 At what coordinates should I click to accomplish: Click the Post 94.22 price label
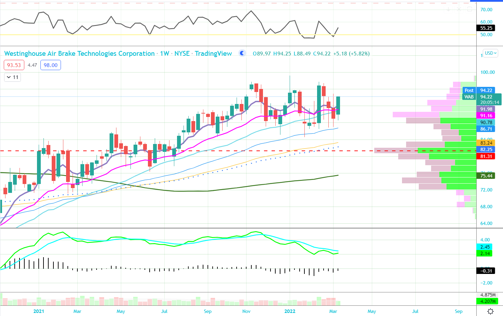(x=479, y=90)
